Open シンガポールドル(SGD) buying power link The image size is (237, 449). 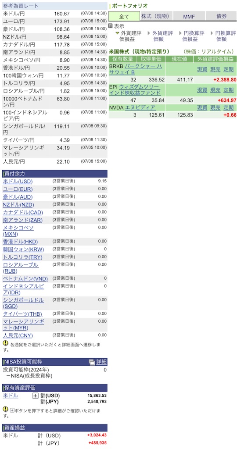[24, 303]
